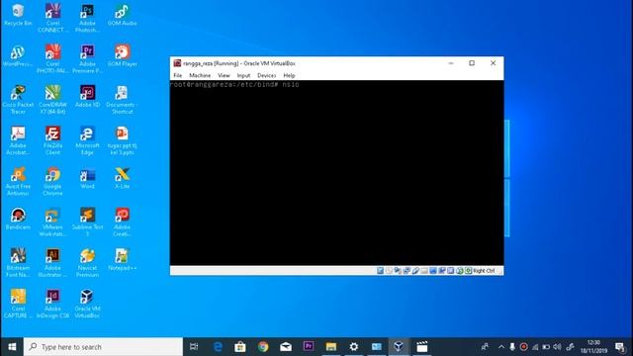633x356 pixels.
Task: Select the Navicat Premium desktop shortcut
Action: tap(87, 263)
